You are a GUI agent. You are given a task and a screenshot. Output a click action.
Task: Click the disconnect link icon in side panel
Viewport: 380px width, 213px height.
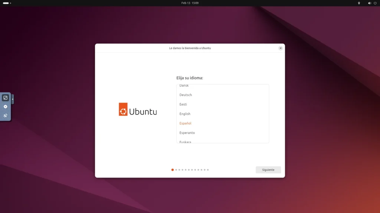click(x=5, y=115)
